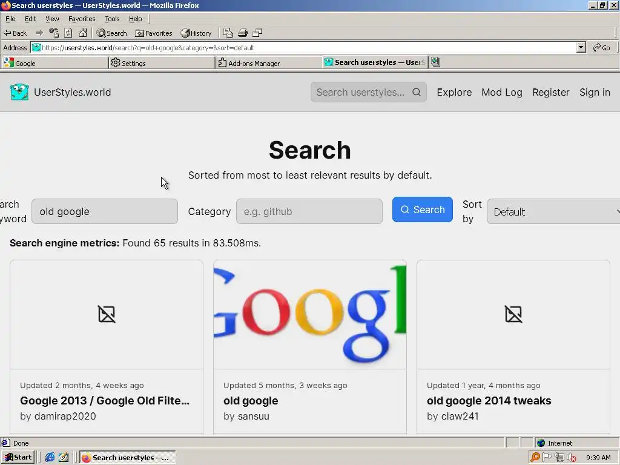
Task: Click the overlapping windows toolbar icon
Action: click(x=257, y=33)
